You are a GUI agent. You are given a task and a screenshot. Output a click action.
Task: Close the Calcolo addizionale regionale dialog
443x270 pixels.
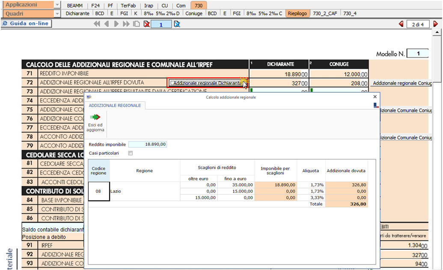[375, 97]
